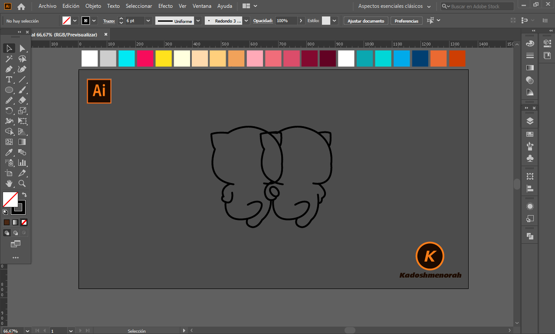Open the Estilo graphic style dropdown
555x334 pixels.
(335, 21)
